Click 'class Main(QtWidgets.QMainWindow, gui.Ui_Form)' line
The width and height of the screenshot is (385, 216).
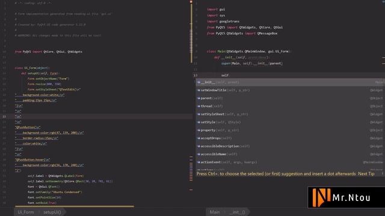(249, 52)
